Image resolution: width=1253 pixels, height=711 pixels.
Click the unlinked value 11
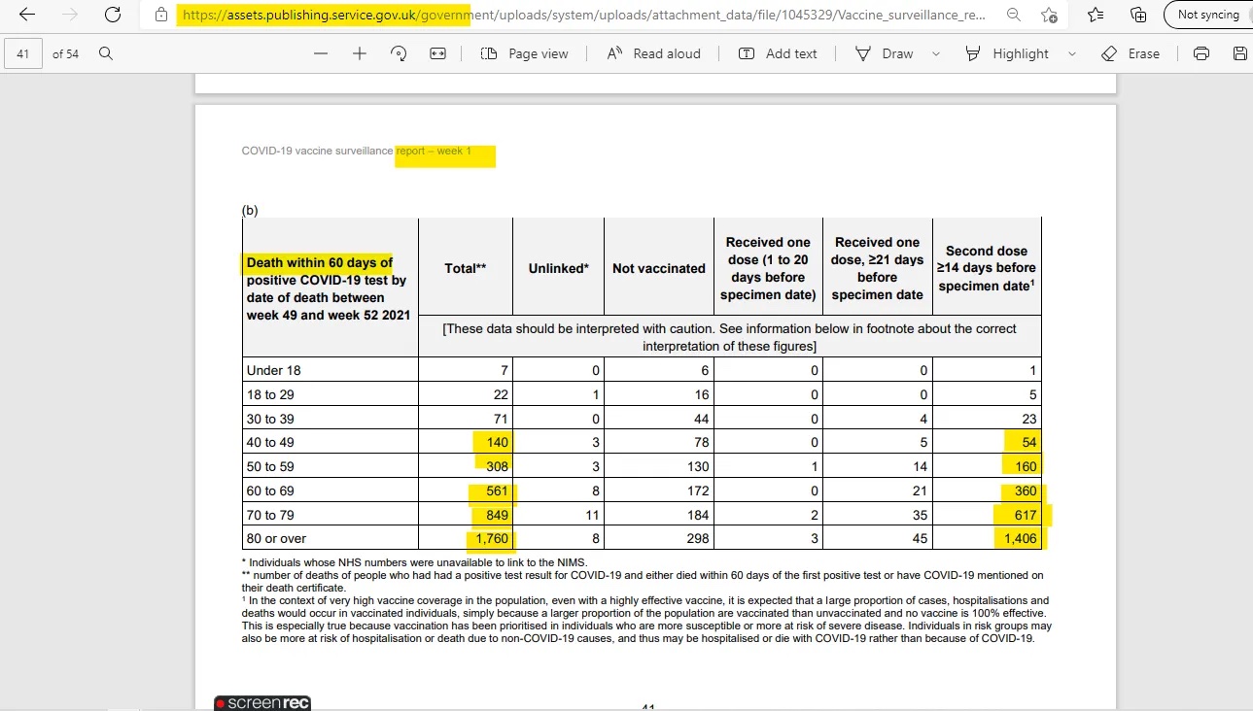coord(593,515)
